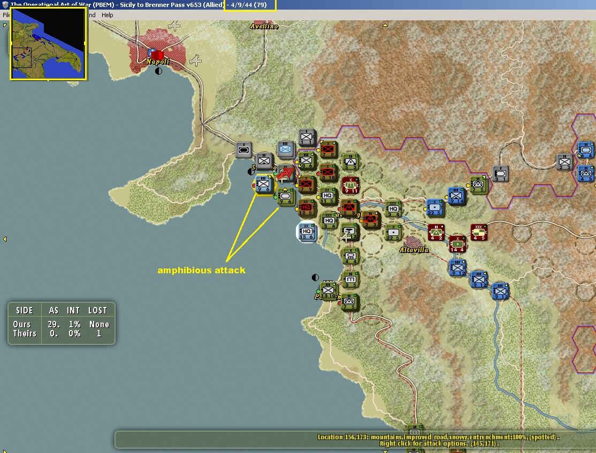This screenshot has height=453, width=596.
Task: Click the airfield icon north of Napoli
Action: [x=174, y=26]
